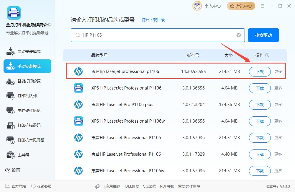Click the headset icon for 在线客服
Image resolution: width=295 pixels, height=192 pixels.
pyautogui.click(x=33, y=186)
